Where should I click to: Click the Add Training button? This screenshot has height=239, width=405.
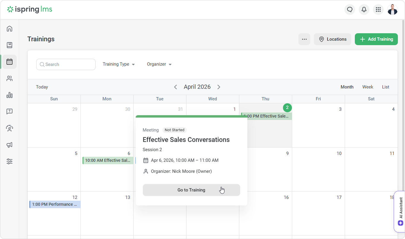376,39
